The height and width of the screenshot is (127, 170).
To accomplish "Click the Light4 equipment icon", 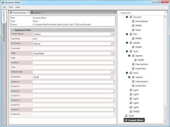I will pos(131,103).
